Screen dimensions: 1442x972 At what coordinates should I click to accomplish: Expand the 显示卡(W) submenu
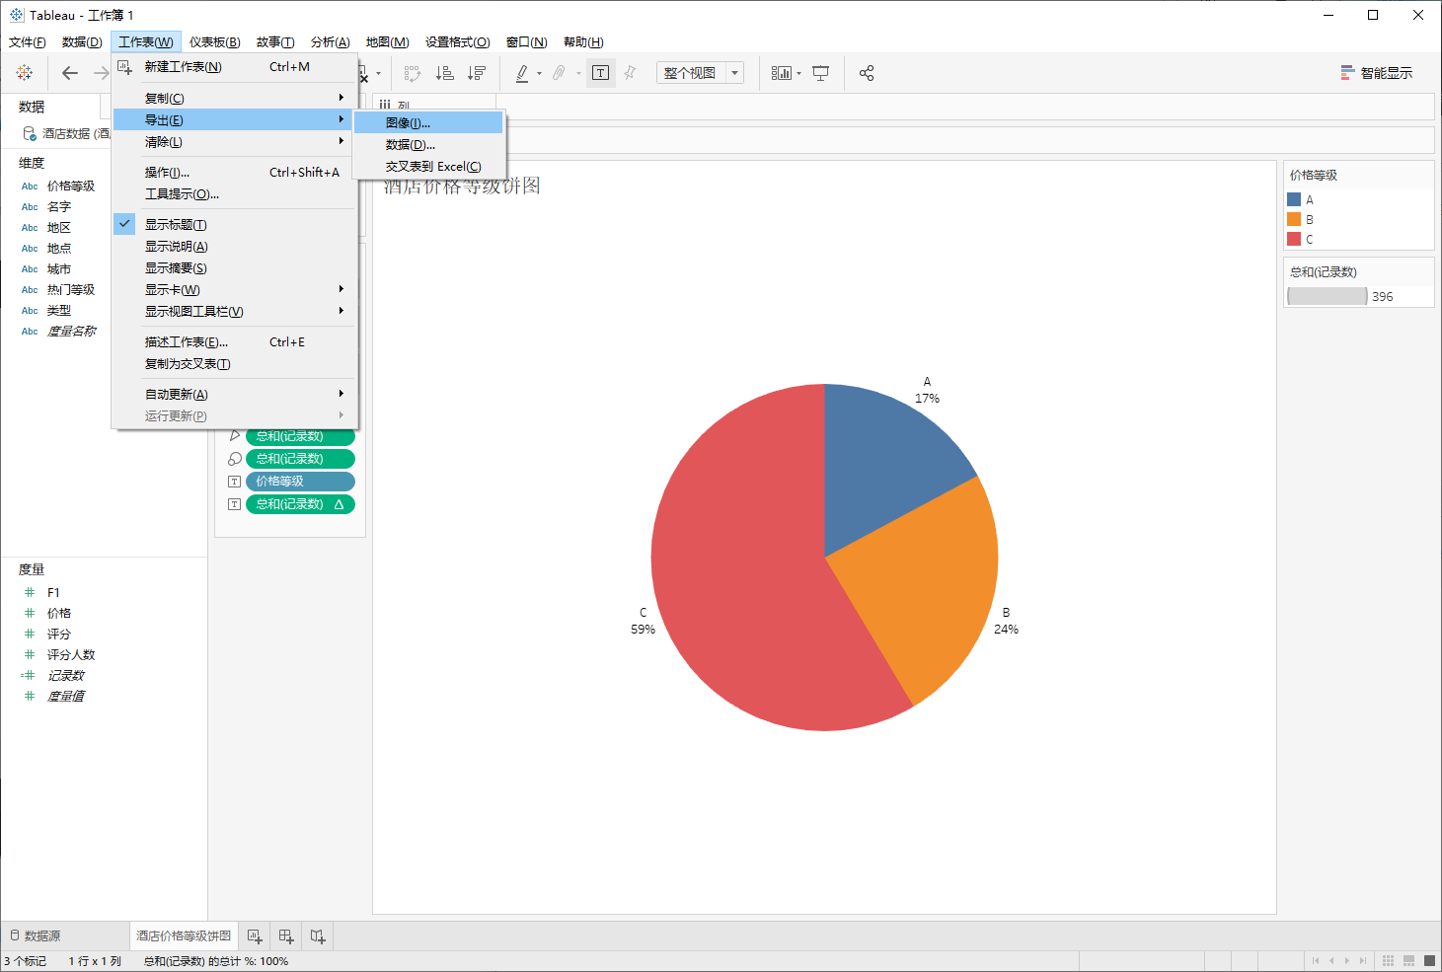(235, 290)
